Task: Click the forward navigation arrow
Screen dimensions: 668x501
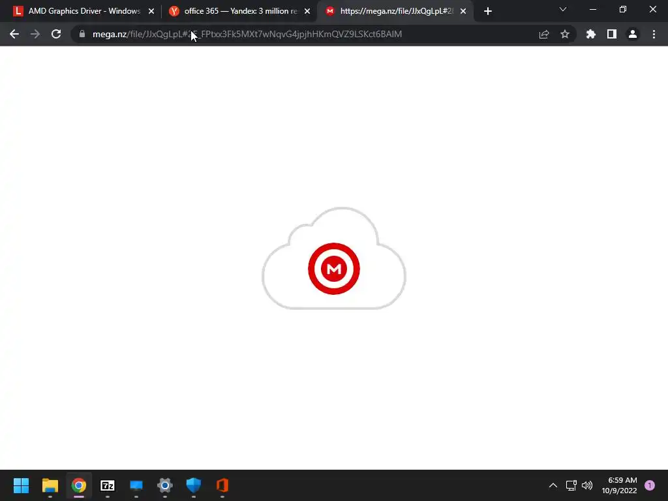Action: pos(35,34)
